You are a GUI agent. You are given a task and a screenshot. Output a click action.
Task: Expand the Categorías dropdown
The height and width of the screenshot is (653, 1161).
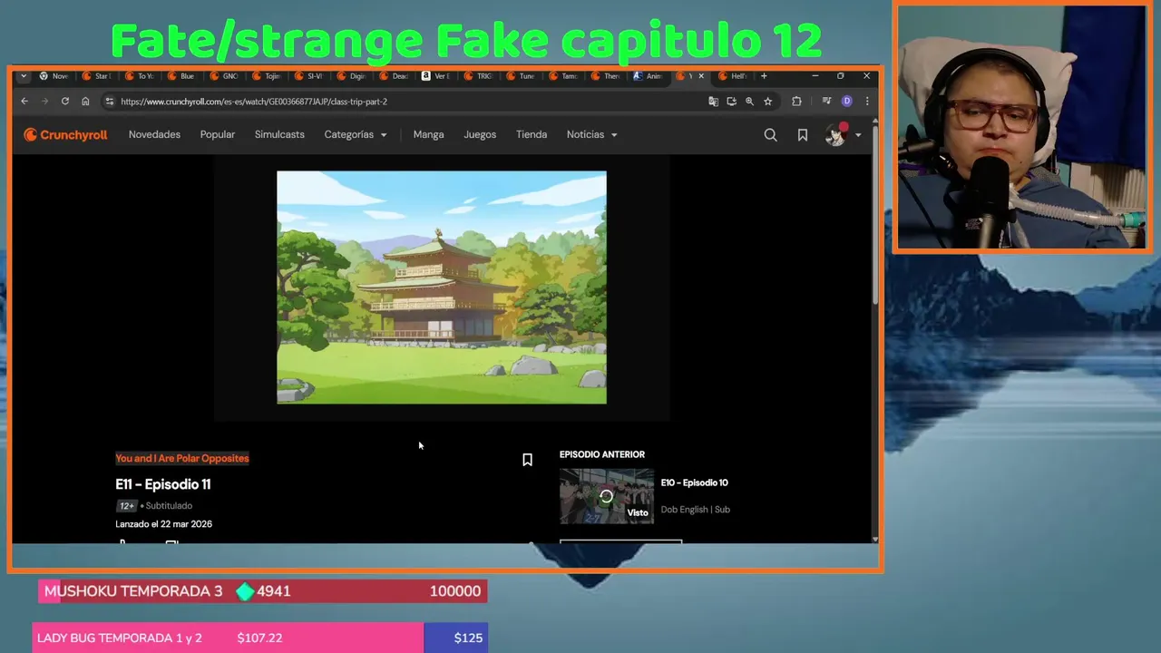(x=356, y=135)
